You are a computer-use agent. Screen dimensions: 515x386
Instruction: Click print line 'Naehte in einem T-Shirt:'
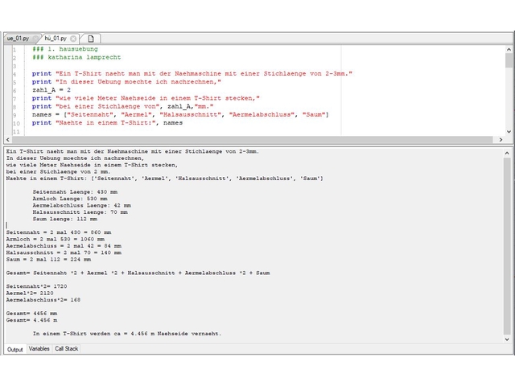[107, 123]
